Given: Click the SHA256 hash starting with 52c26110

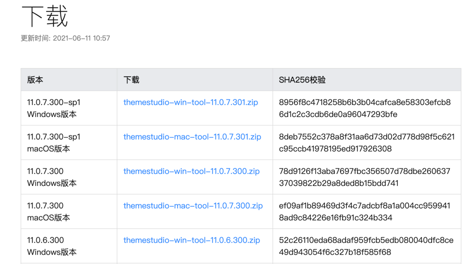Looking at the screenshot, I should (x=366, y=246).
